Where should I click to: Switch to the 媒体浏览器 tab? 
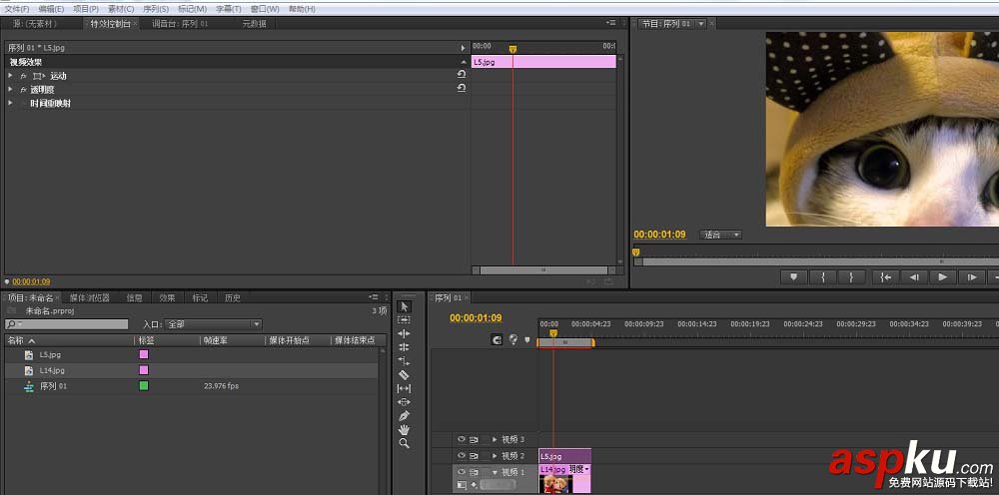pyautogui.click(x=89, y=297)
